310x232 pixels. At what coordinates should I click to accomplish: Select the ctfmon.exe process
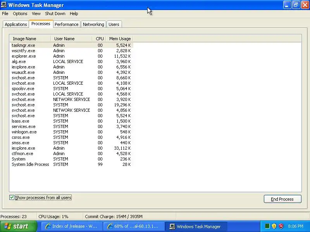(x=71, y=154)
